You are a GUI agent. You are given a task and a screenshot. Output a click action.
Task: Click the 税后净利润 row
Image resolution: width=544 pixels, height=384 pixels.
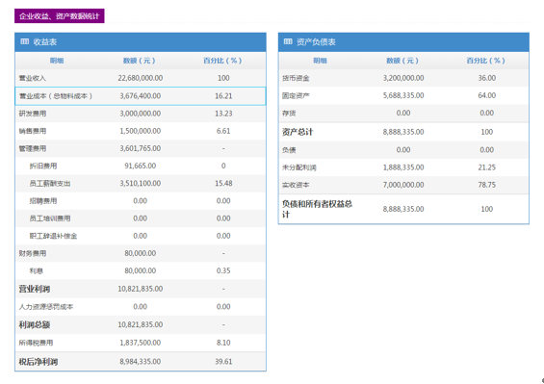[x=141, y=362]
